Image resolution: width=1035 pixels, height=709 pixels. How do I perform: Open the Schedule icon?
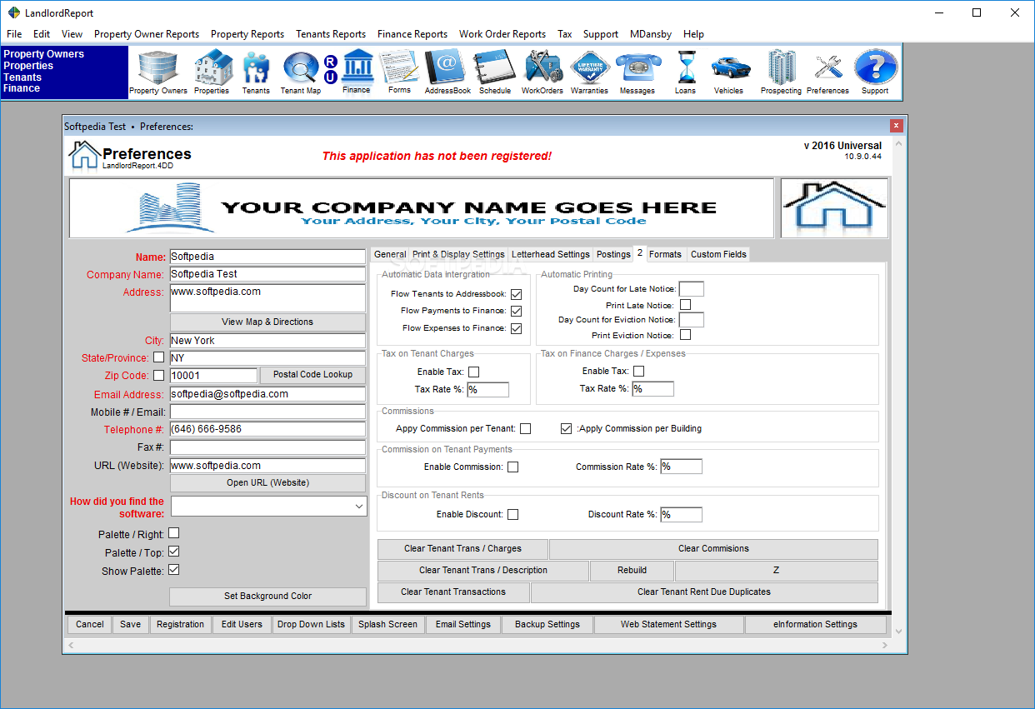pyautogui.click(x=495, y=72)
